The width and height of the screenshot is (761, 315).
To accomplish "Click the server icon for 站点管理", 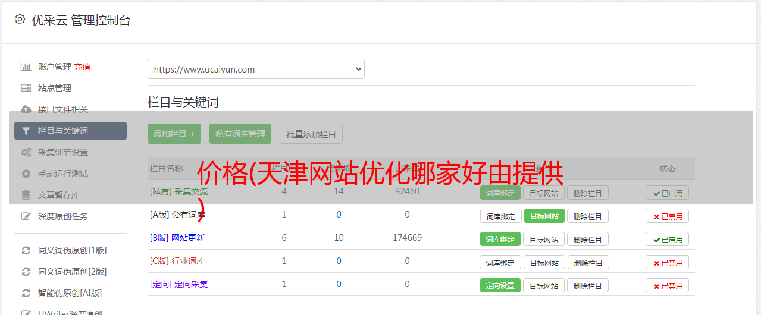I will click(x=26, y=88).
